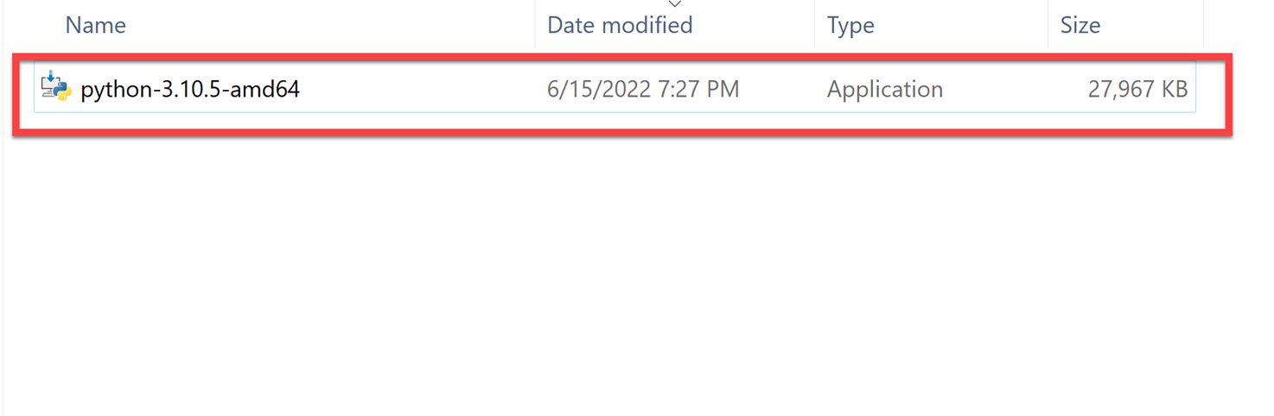Click the divider right of the Size header

pyautogui.click(x=1203, y=25)
